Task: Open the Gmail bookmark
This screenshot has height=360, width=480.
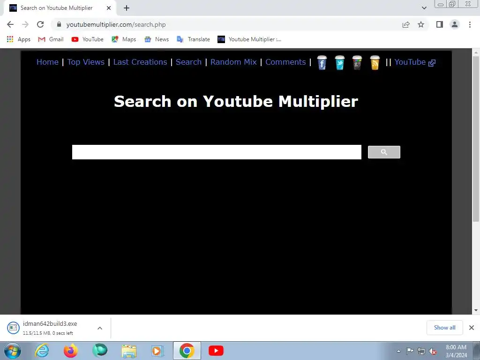Action: [x=51, y=39]
